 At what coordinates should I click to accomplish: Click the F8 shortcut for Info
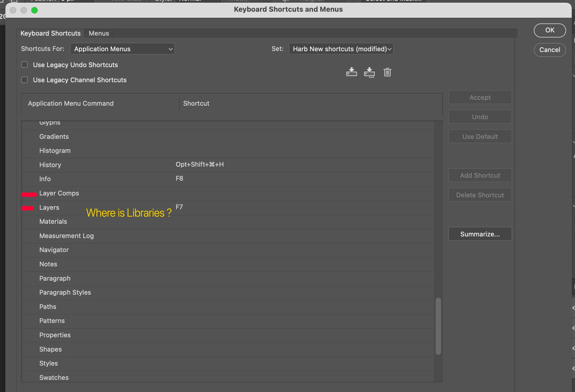179,178
